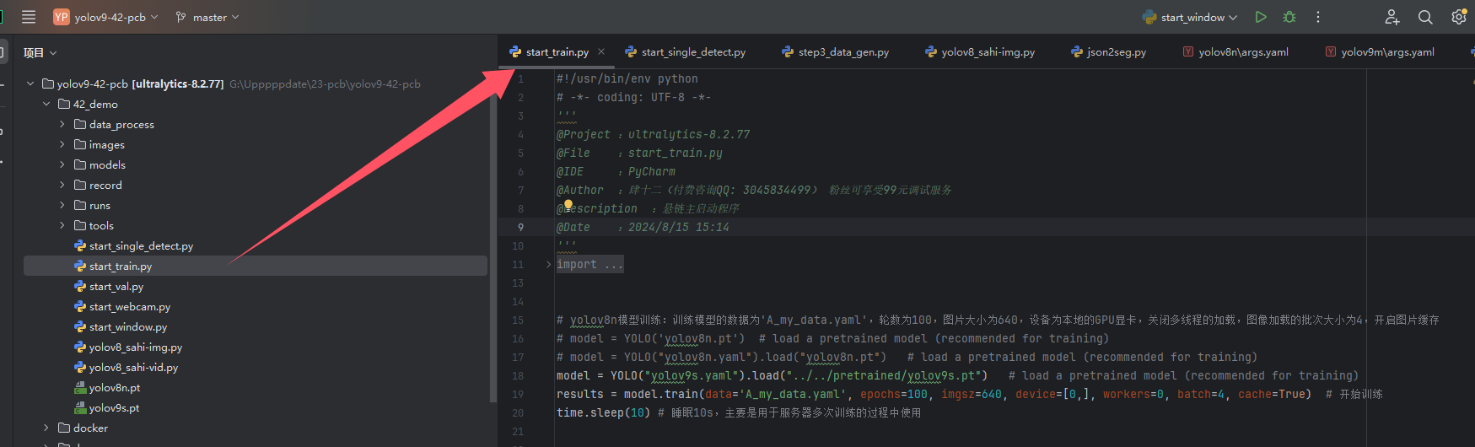Screen dimensions: 1475x447
Task: Unfold the collapsed import block
Action: coord(548,264)
